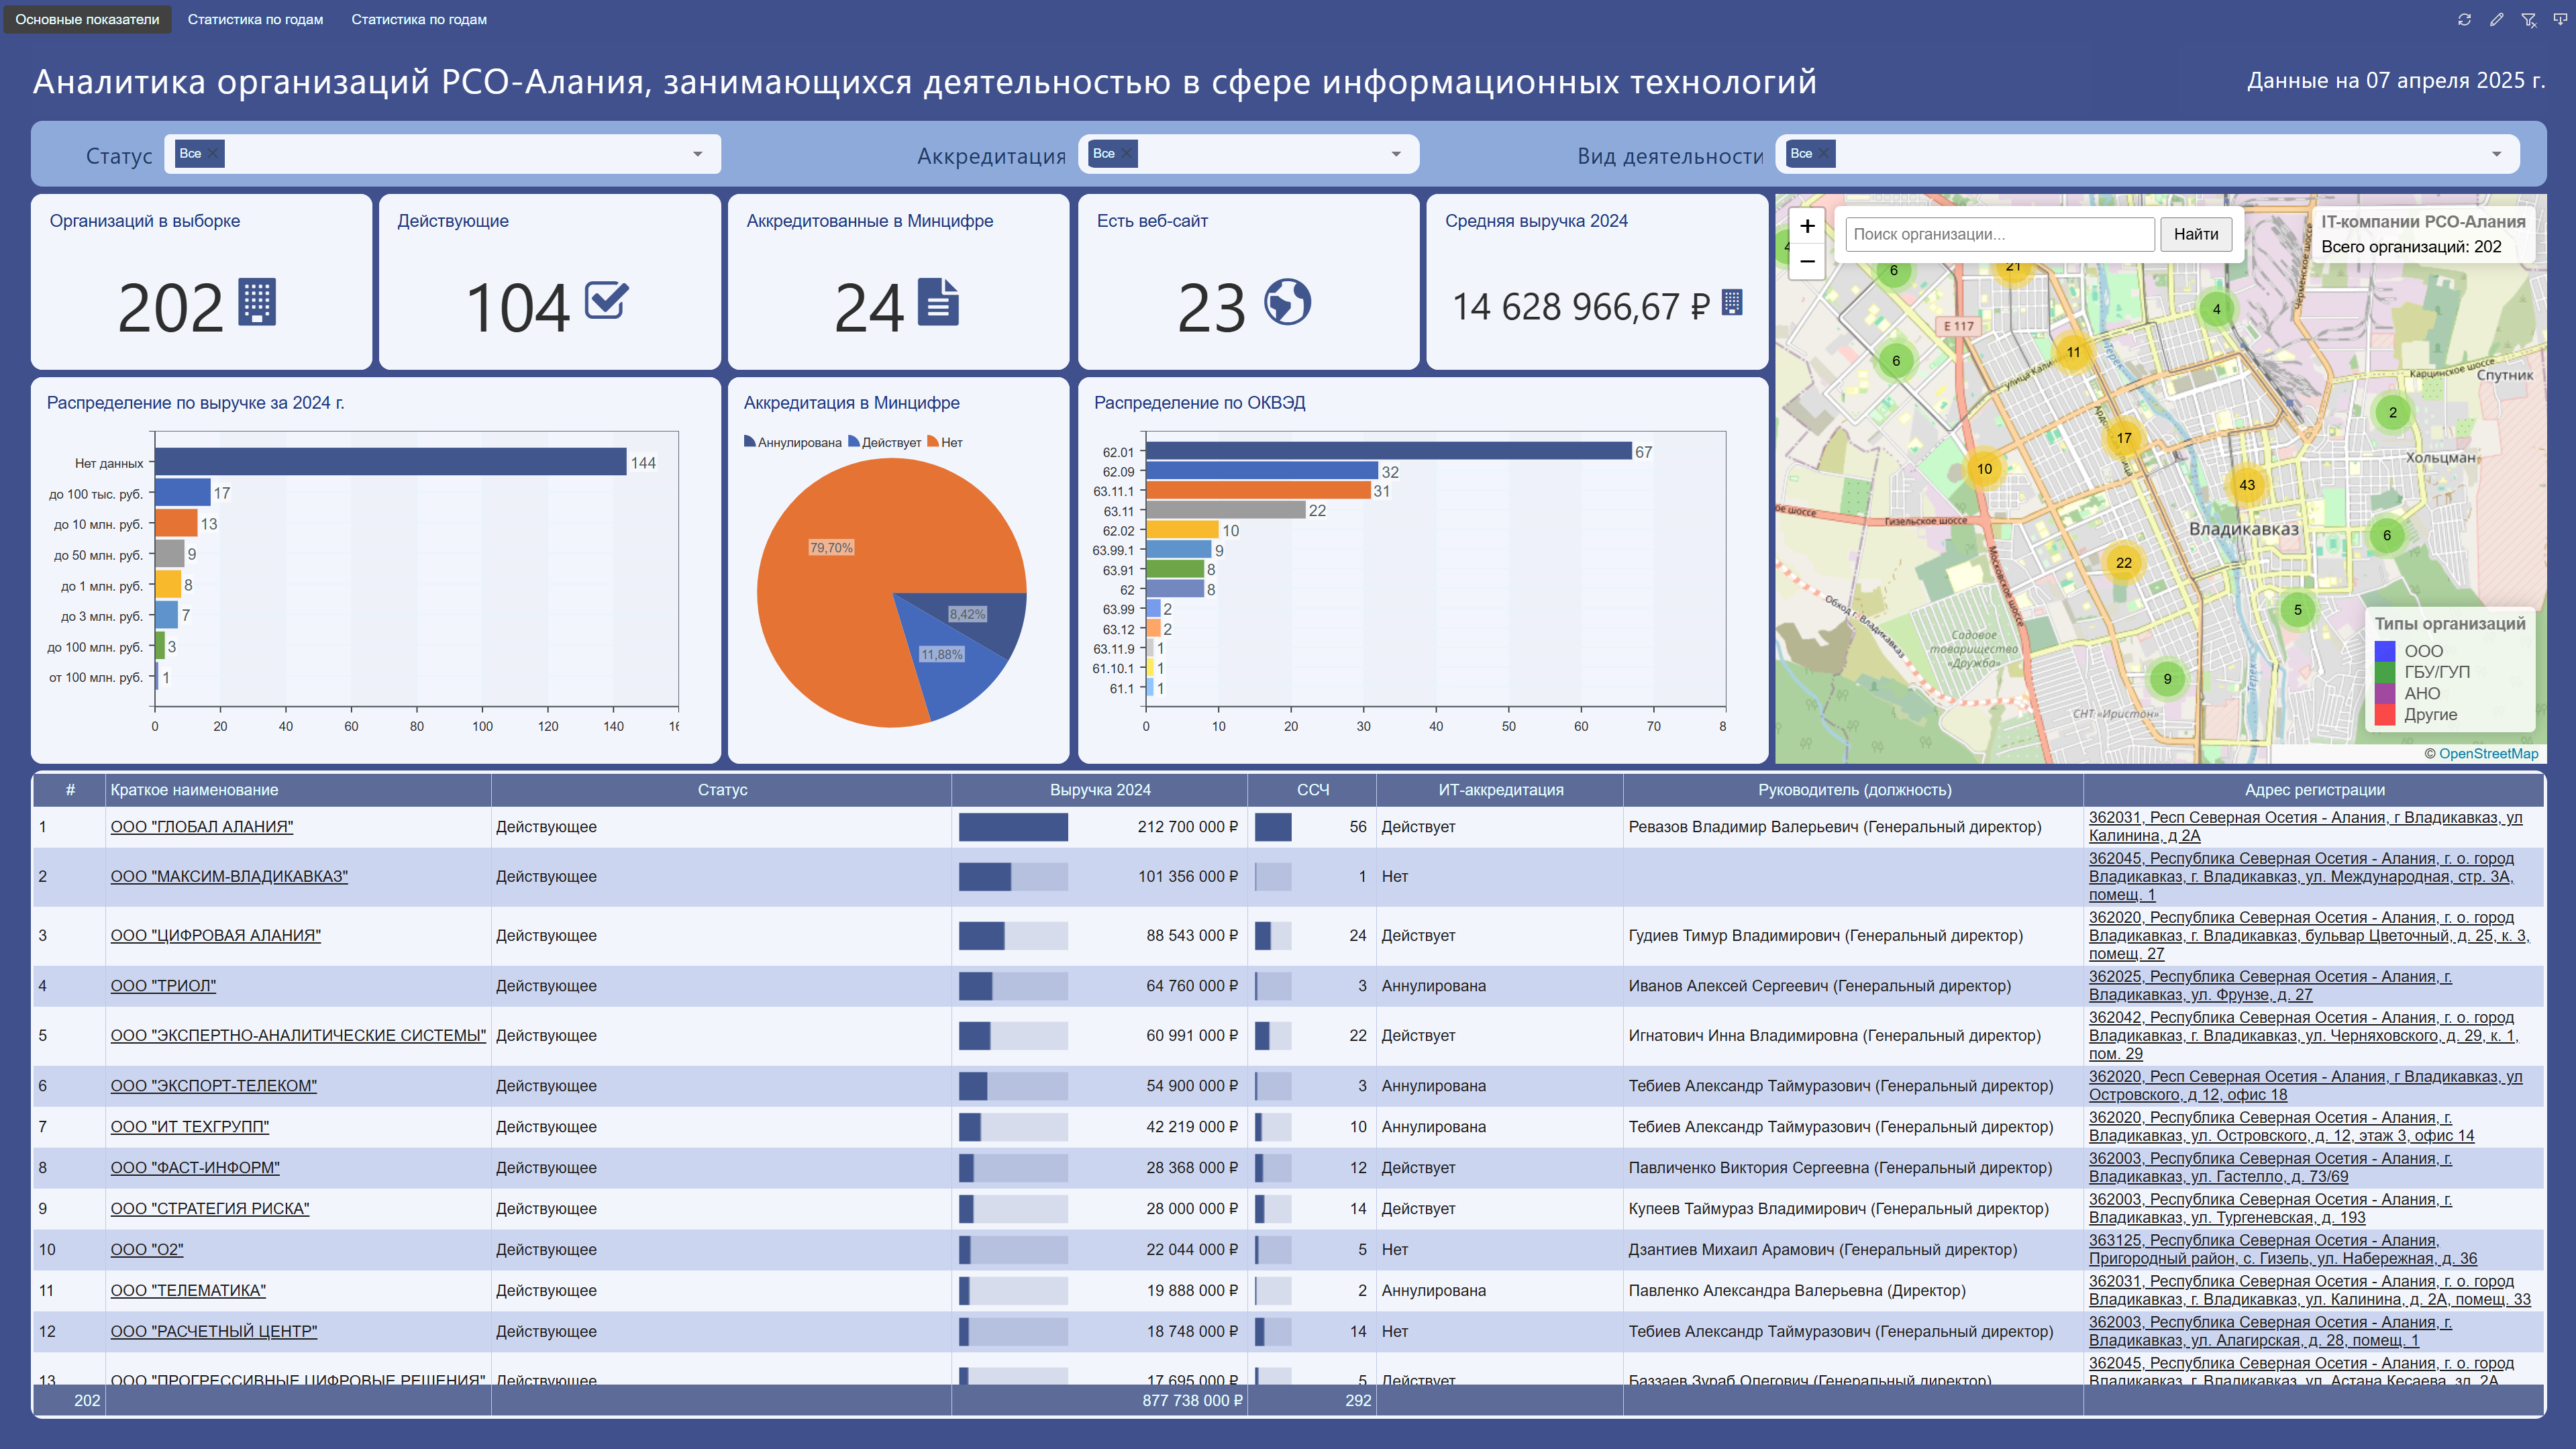This screenshot has height=1449, width=2576.
Task: Switch to the first Статистика по годам tab
Action: (x=255, y=19)
